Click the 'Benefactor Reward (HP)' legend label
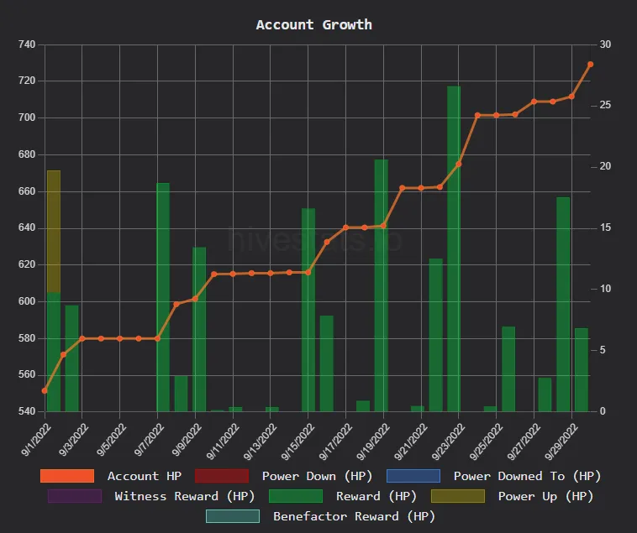 coord(354,516)
